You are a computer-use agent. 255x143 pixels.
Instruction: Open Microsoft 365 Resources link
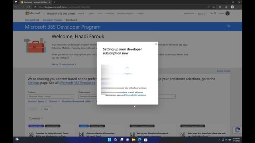click(x=77, y=83)
